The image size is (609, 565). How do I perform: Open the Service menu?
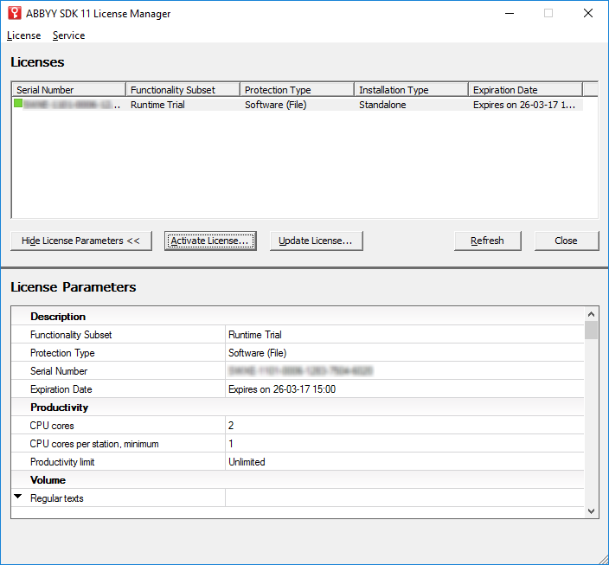68,35
